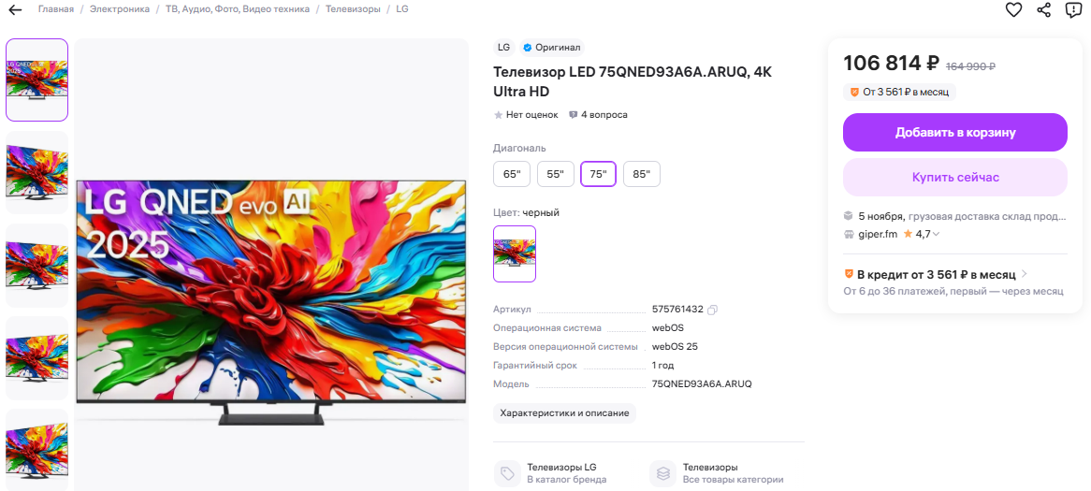Click От 6 до 36 платежей text
This screenshot has height=491, width=1091.
tap(953, 292)
